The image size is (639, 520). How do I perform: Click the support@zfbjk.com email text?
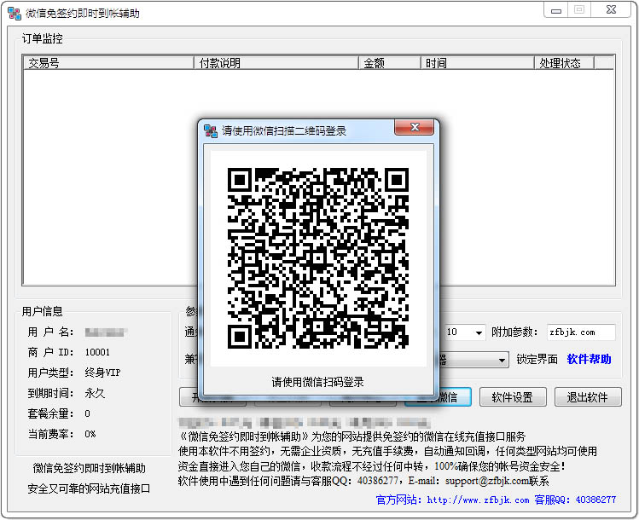(486, 481)
